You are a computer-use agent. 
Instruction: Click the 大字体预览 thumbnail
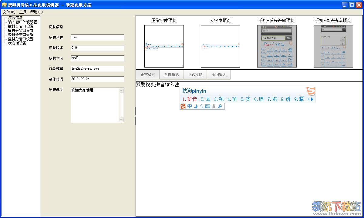(x=221, y=46)
